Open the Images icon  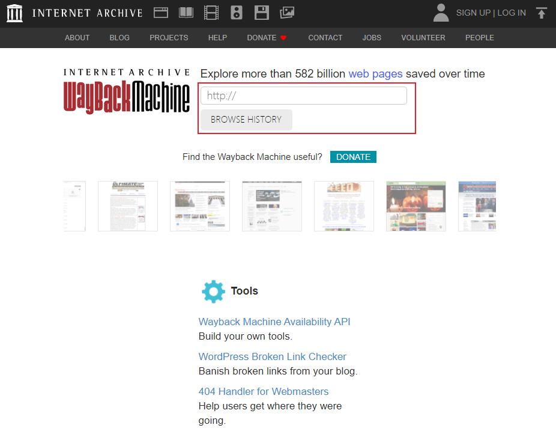pos(287,13)
